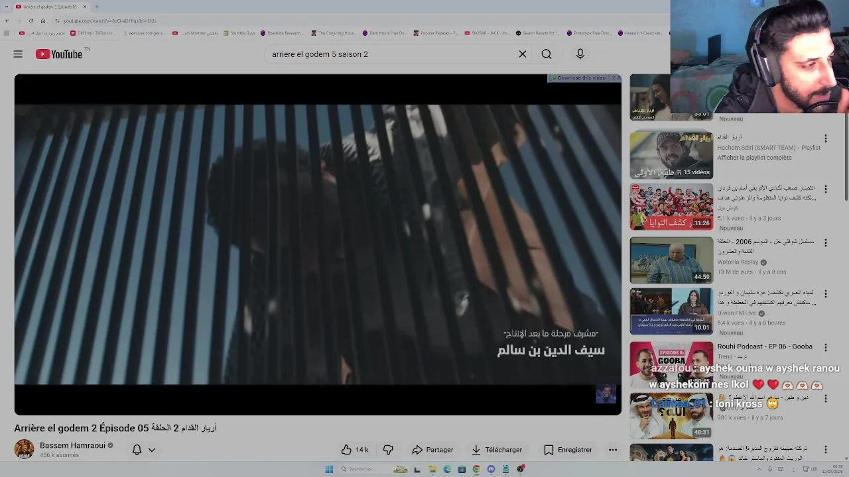Open the TikFinity bookmark

93,33
